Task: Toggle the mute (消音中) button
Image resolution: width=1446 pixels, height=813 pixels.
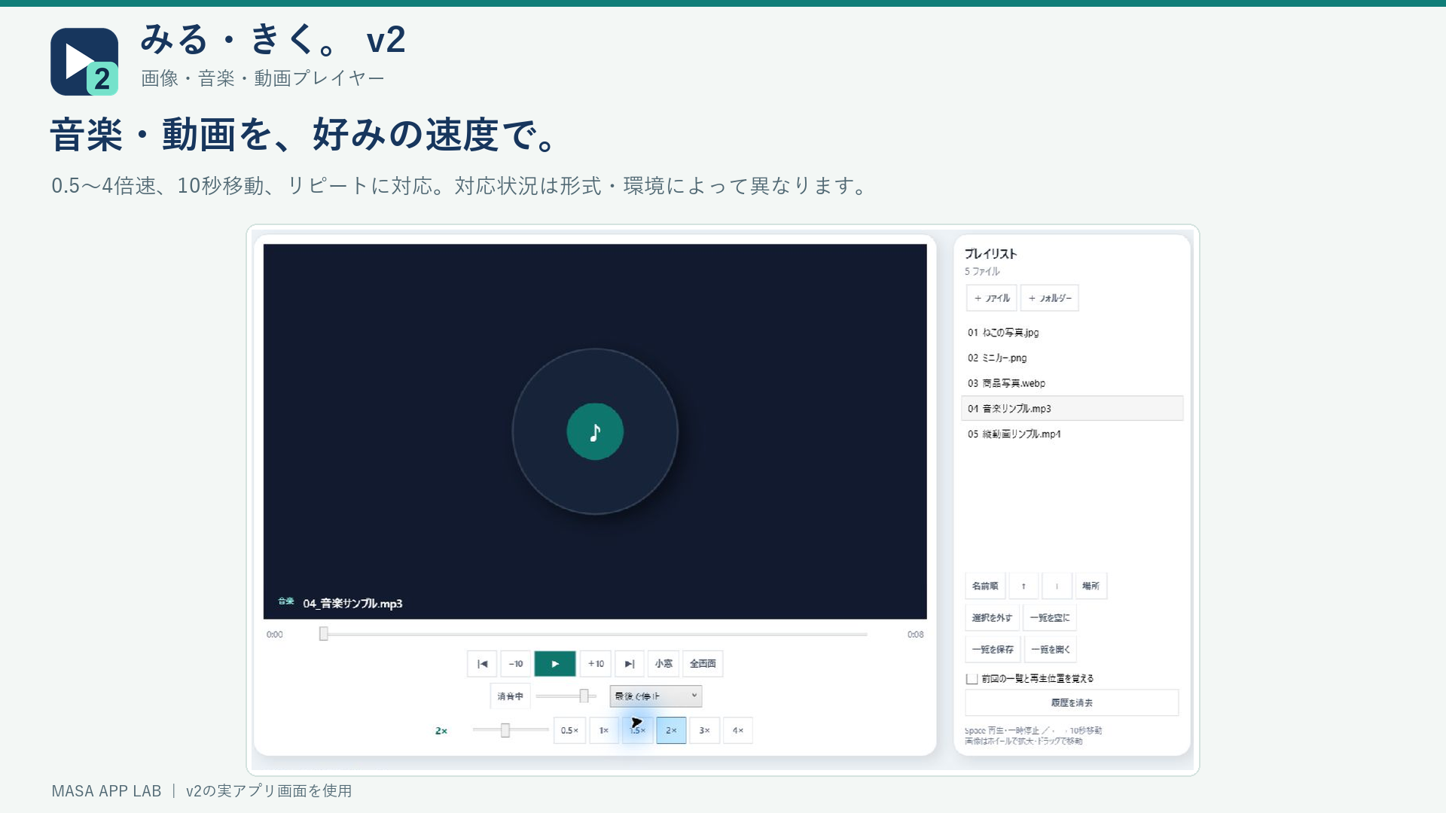Action: click(x=510, y=696)
